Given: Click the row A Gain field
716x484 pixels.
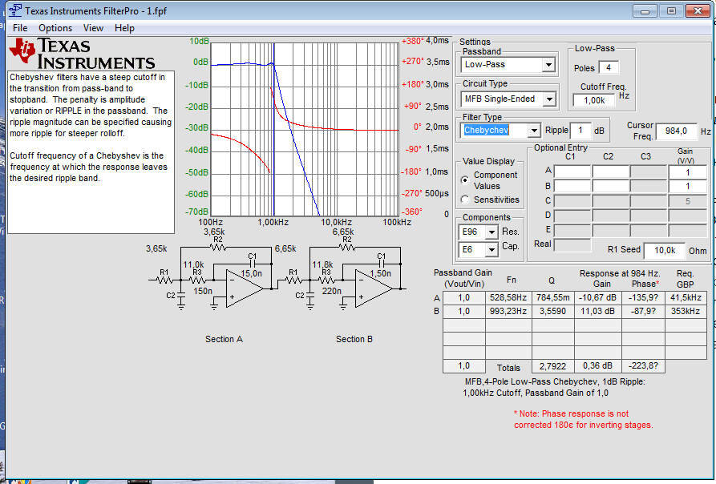Looking at the screenshot, I should click(x=687, y=172).
